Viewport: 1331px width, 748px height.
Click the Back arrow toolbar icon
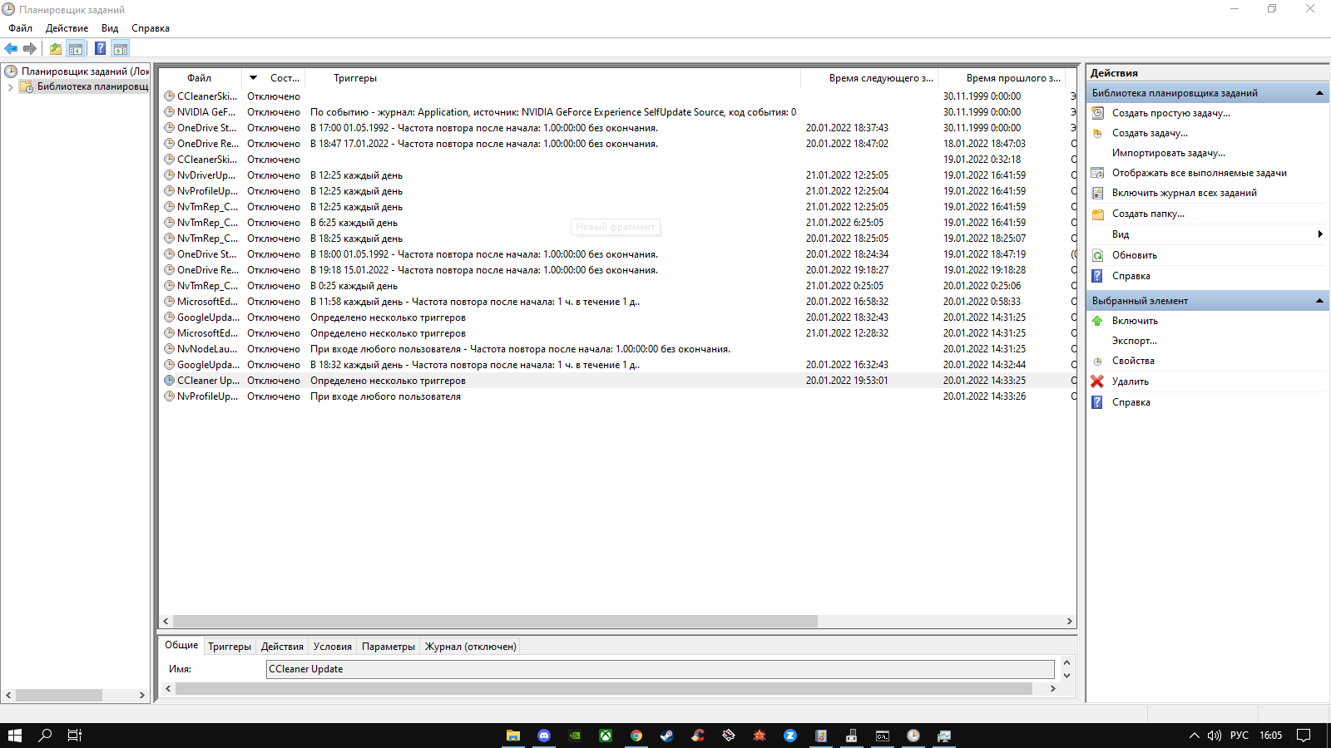11,49
